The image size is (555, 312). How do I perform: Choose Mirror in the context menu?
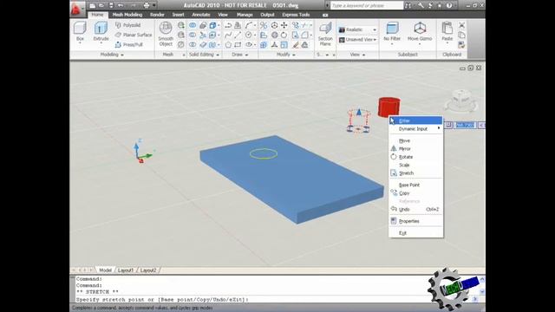pos(416,149)
